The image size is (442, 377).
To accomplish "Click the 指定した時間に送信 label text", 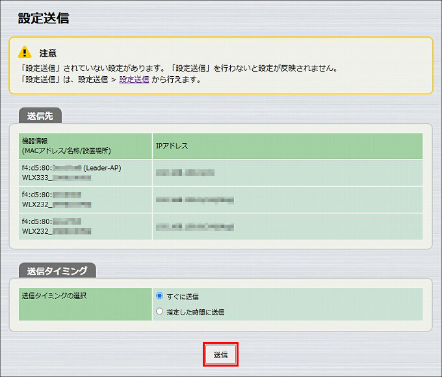I will pos(196,312).
